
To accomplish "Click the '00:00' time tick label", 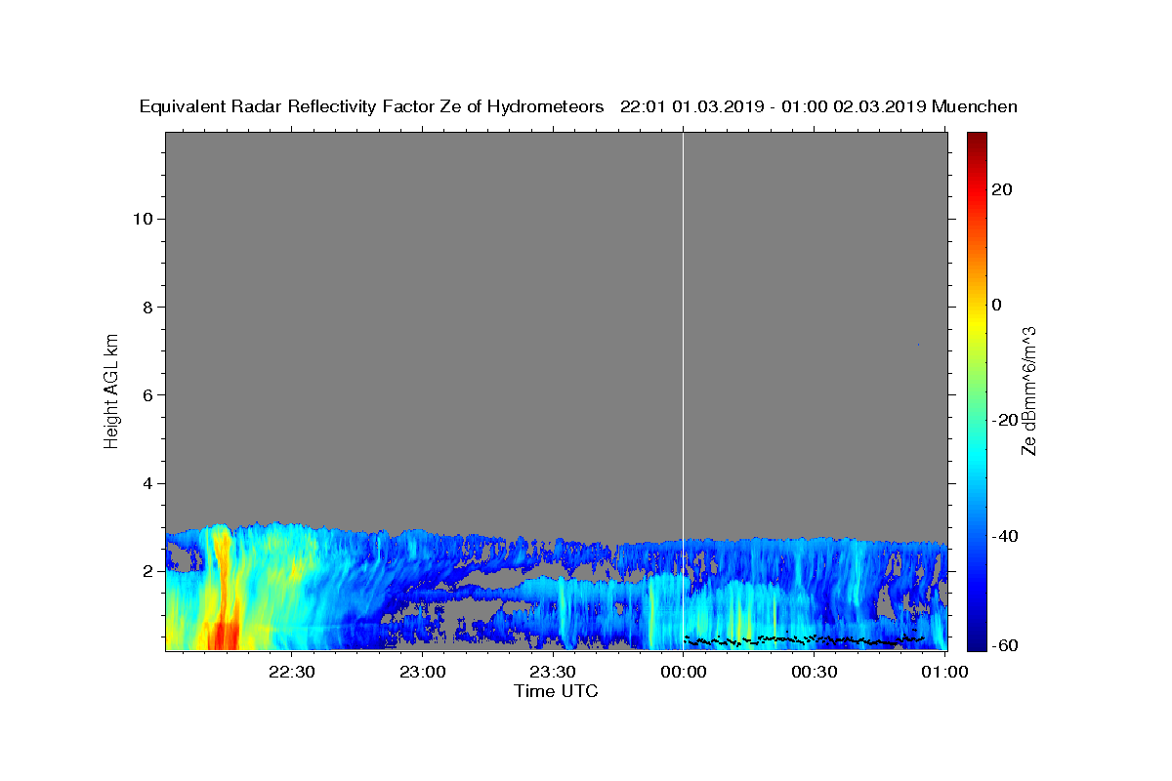I will [x=684, y=673].
